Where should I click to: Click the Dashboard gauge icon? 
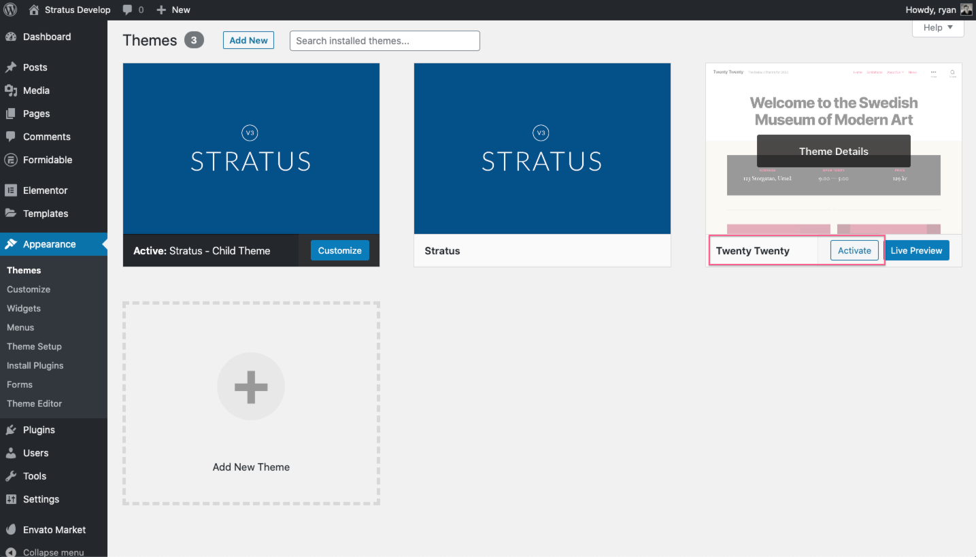[11, 37]
